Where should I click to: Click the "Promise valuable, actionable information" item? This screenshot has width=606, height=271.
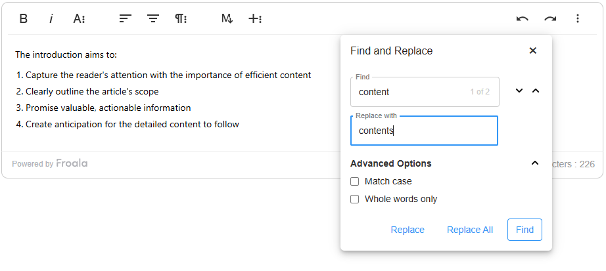click(x=108, y=108)
